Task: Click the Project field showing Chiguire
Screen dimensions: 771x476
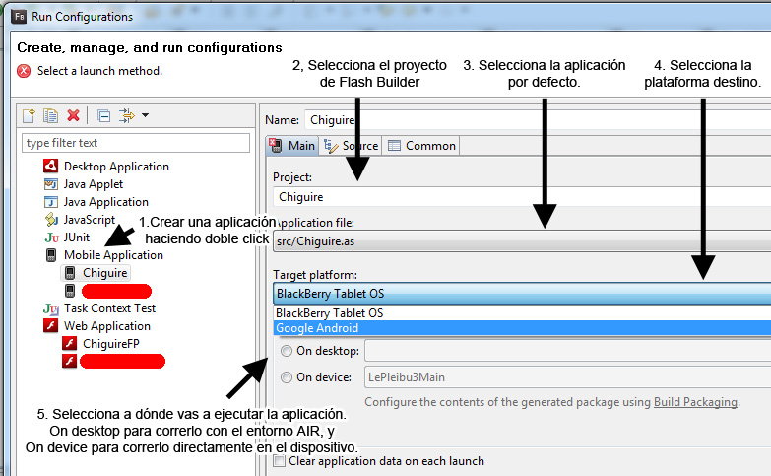Action: coord(522,197)
